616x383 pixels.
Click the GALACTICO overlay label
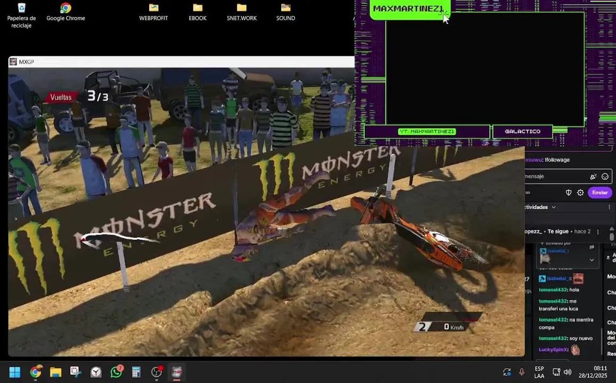[x=522, y=131]
